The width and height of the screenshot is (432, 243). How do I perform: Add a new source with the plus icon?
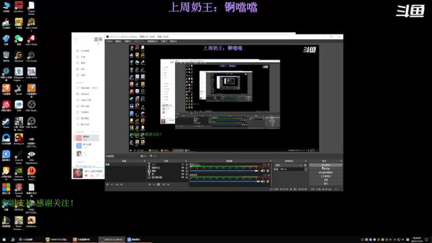click(150, 184)
